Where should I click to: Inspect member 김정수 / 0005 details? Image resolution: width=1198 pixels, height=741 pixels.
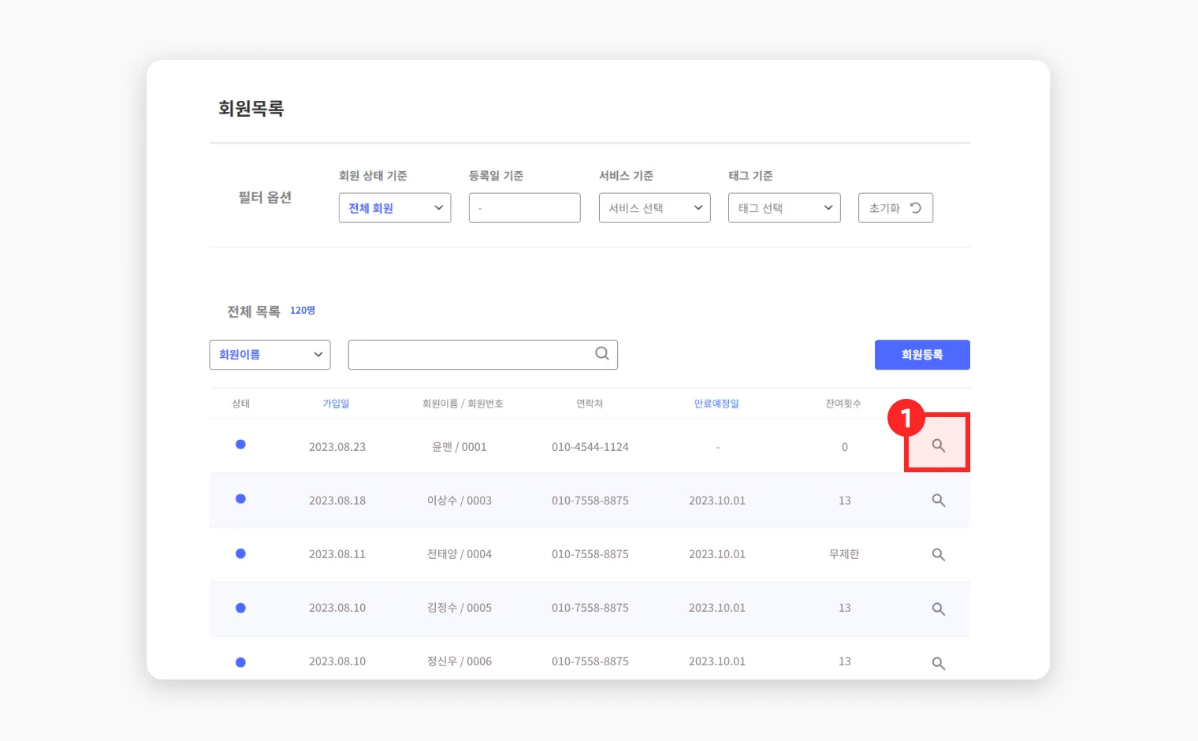coord(938,609)
